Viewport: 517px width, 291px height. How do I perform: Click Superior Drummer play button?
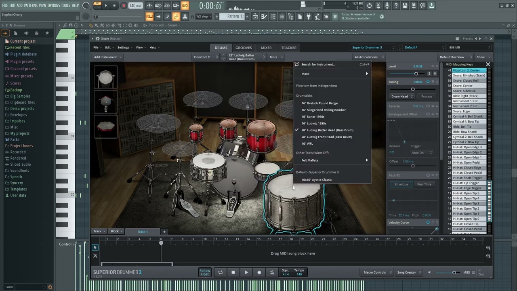tap(246, 272)
